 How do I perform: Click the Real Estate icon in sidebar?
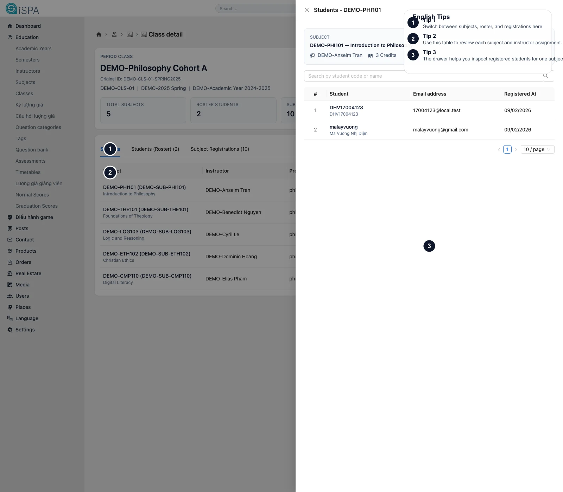click(x=10, y=273)
